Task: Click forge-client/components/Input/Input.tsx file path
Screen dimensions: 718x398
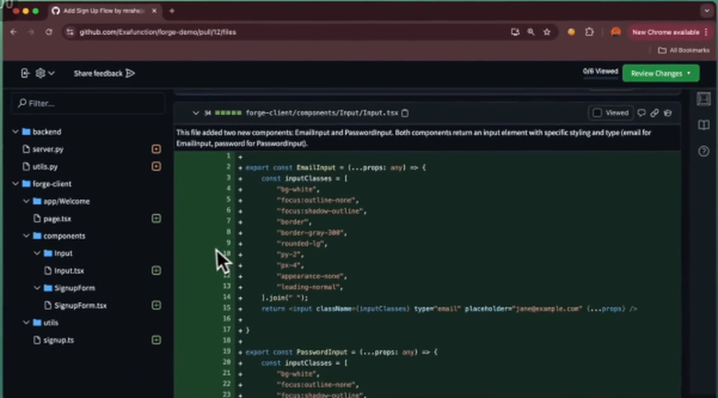Action: (322, 113)
